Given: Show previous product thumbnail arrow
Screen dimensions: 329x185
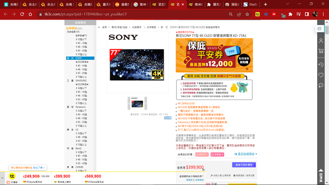Looking at the screenshot, I should click(x=129, y=103).
